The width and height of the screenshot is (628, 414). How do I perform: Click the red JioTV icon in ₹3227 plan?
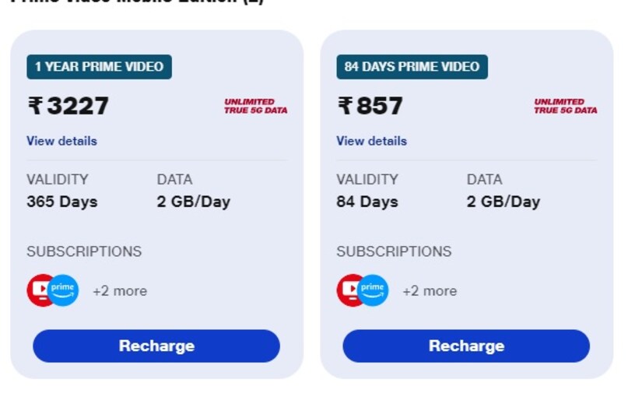point(37,290)
